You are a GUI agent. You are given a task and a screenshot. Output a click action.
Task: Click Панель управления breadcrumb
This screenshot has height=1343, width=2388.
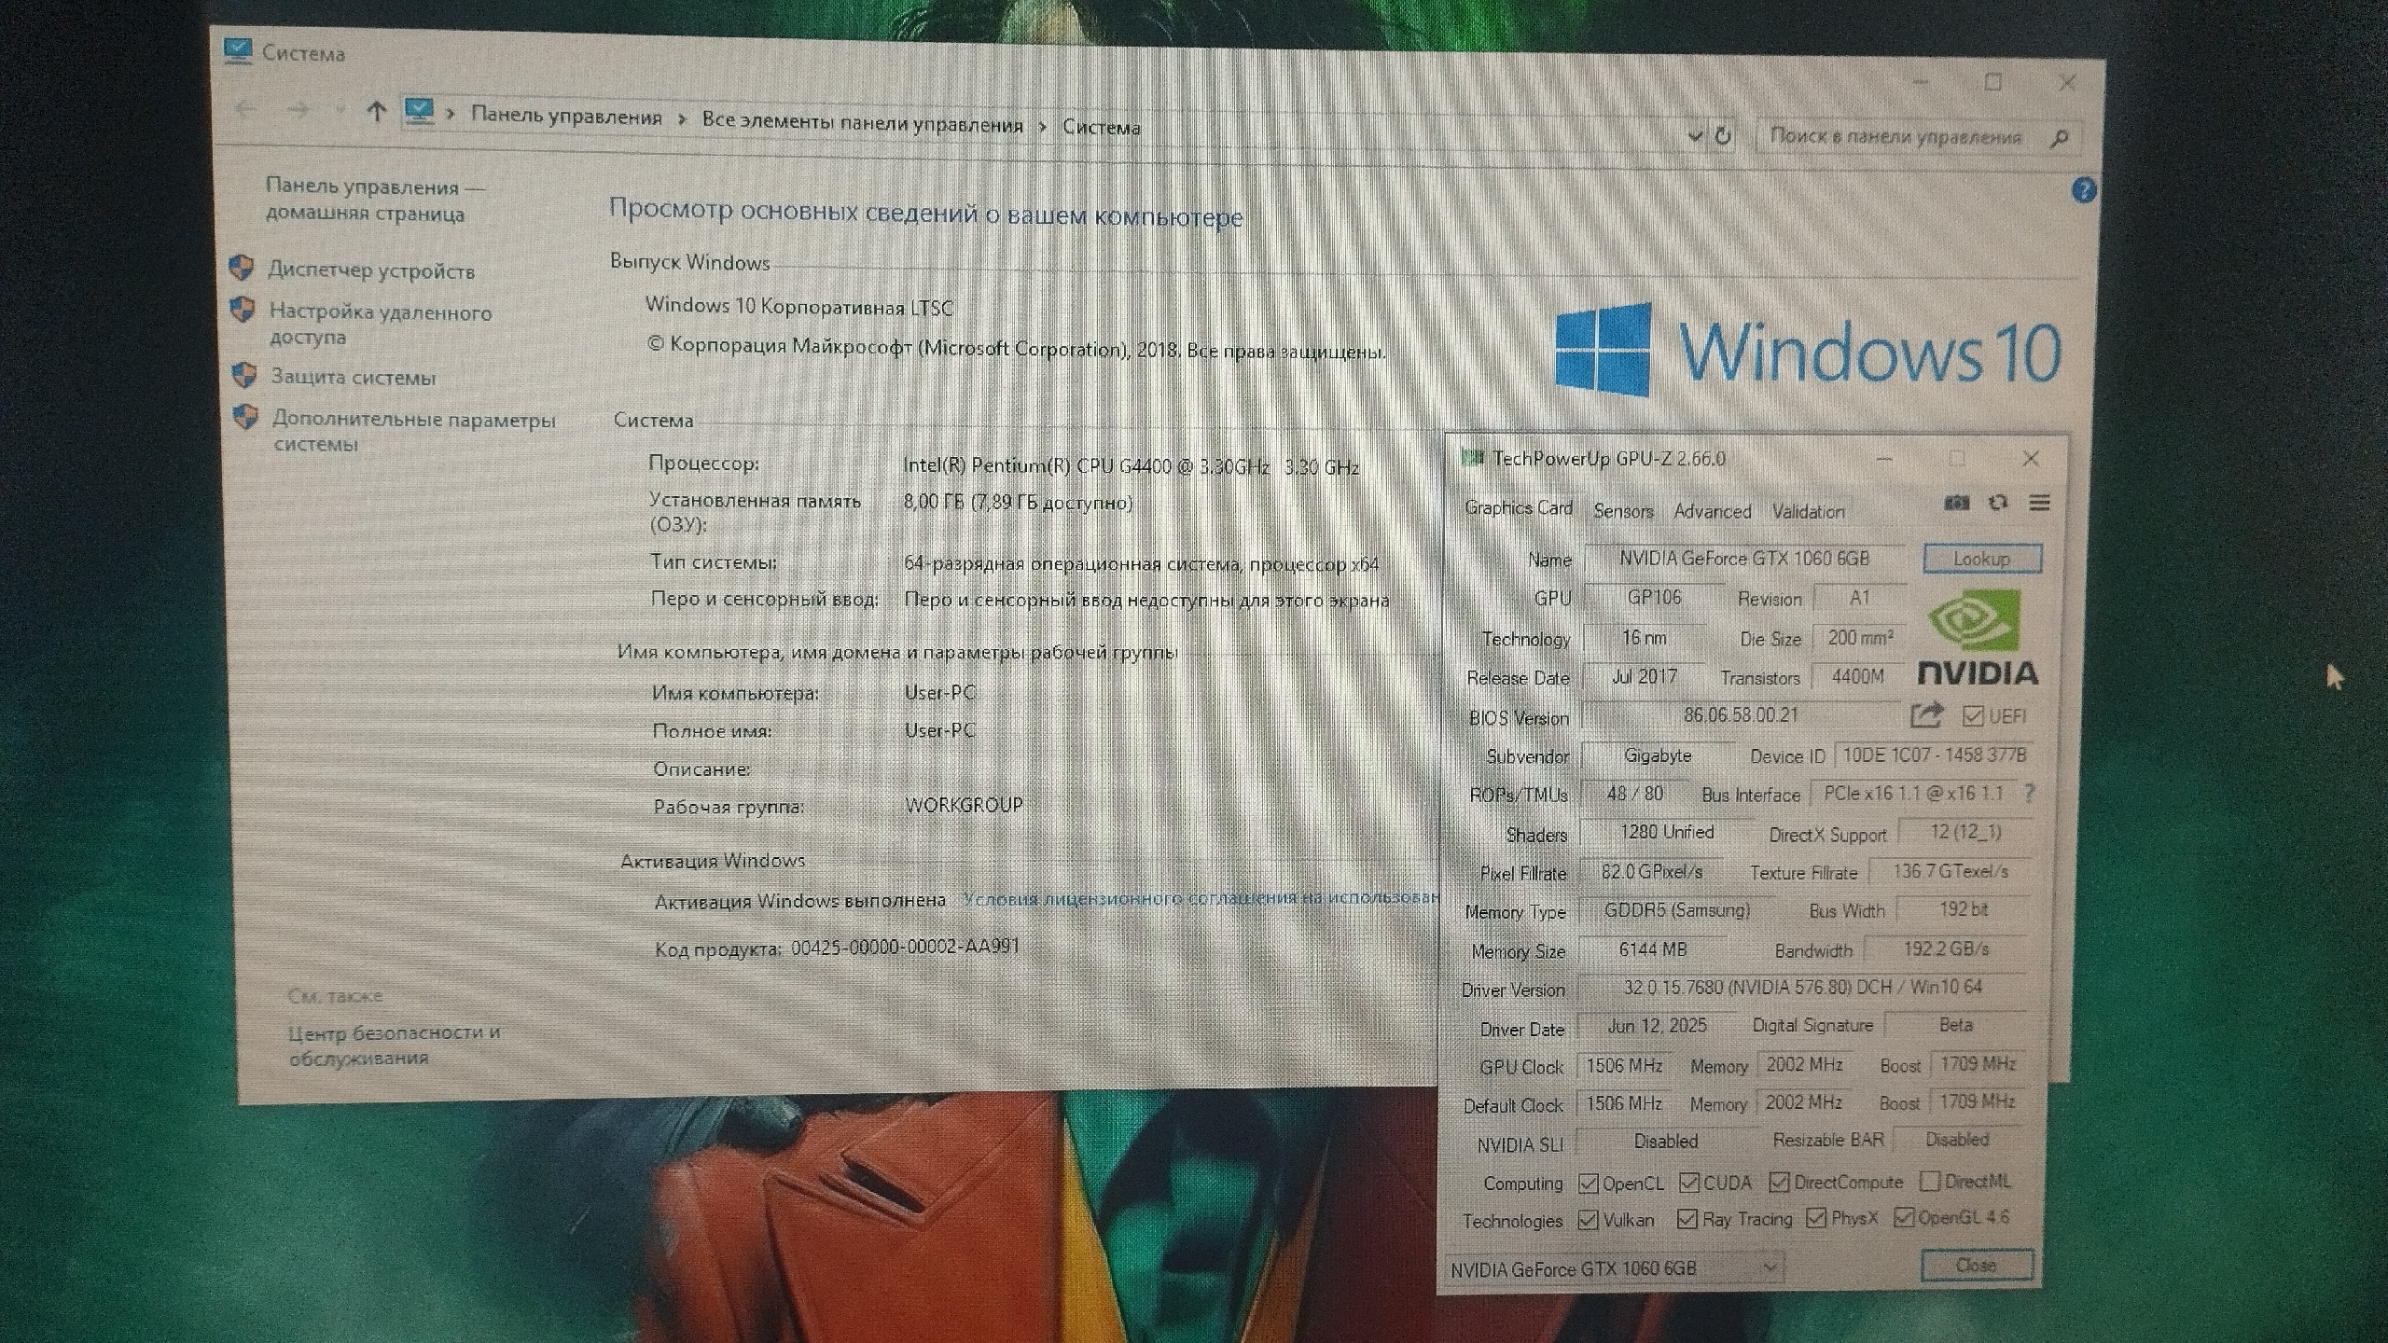565,117
